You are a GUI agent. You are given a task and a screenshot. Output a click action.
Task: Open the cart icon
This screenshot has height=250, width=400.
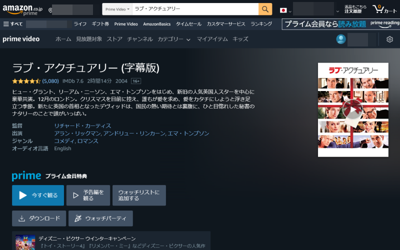[384, 9]
